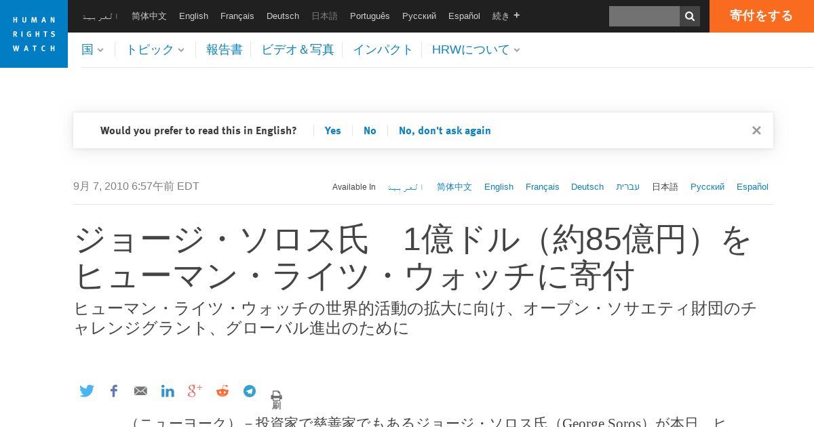Click the 寄付をする donate button
Viewport: 814px width, 427px height.
[762, 16]
